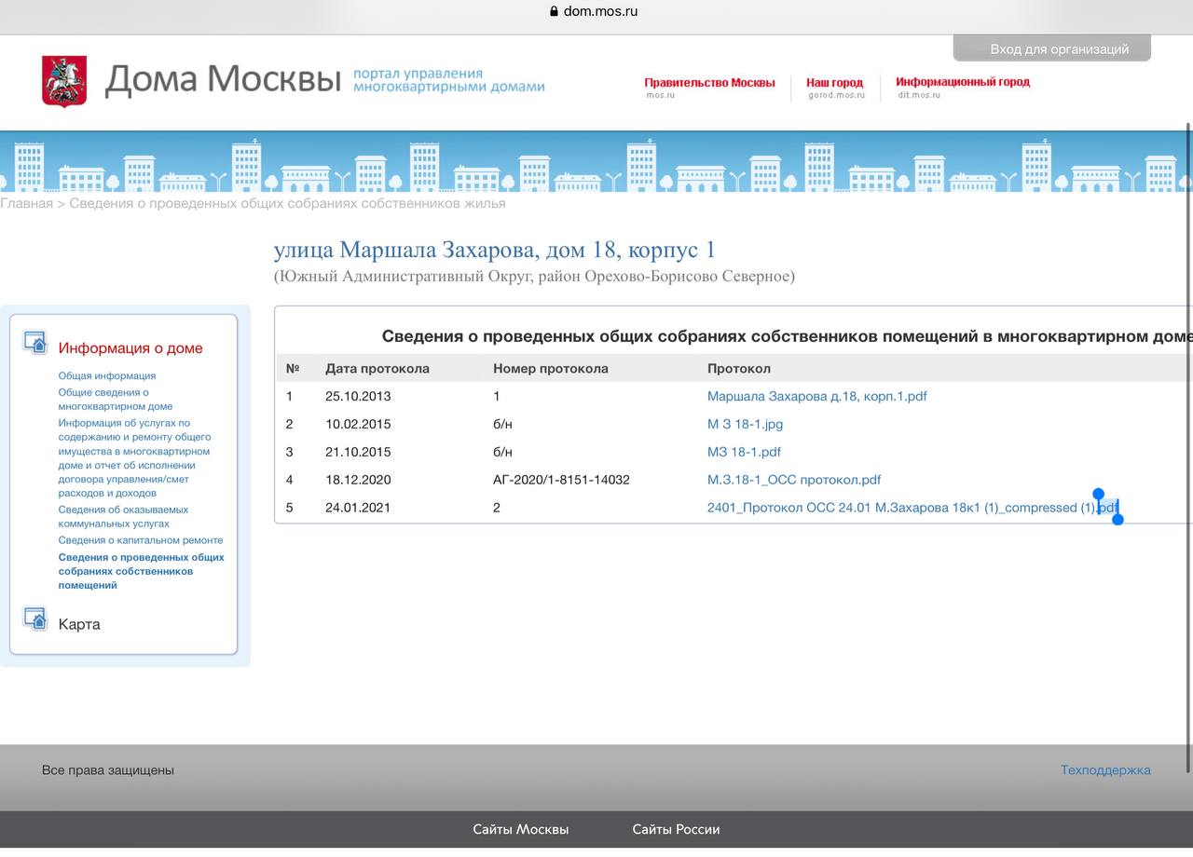The height and width of the screenshot is (857, 1193).
Task: Open Сведения об оказываемых коммунальных услугах
Action: (x=123, y=517)
